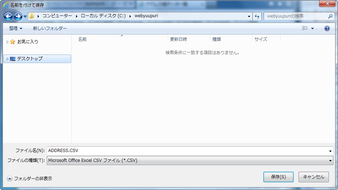Click the キャンセル button
Screen dimensions: 338x190
(x=313, y=177)
